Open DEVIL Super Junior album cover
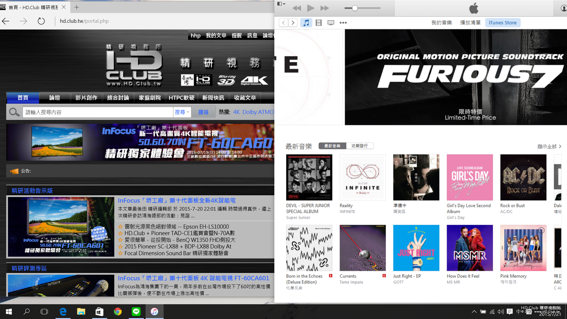Viewport: 567px width, 319px height. click(x=309, y=177)
